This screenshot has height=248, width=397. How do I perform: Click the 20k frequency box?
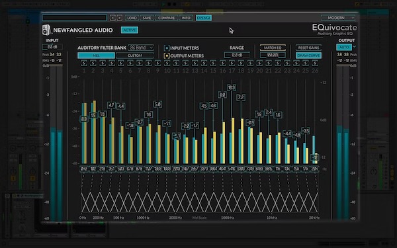[x=315, y=169]
